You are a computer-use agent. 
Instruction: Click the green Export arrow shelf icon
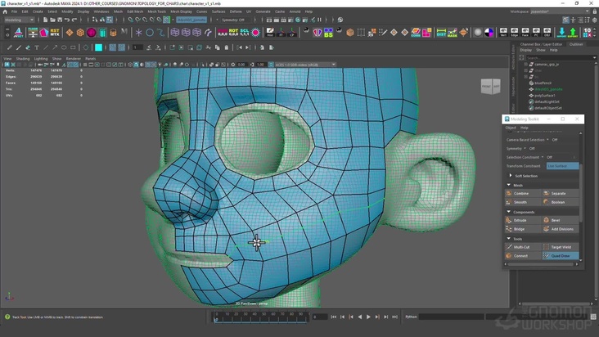click(573, 33)
